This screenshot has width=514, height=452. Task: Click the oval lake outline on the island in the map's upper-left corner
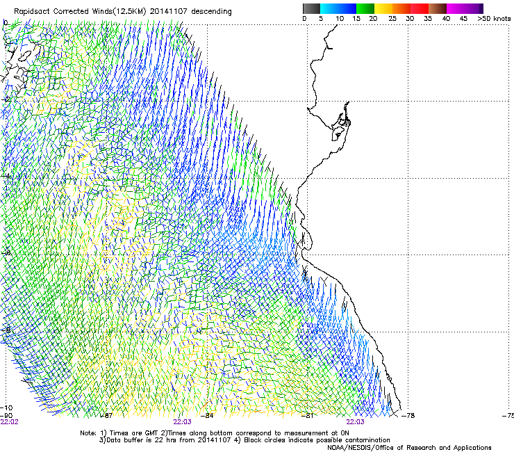25,56
